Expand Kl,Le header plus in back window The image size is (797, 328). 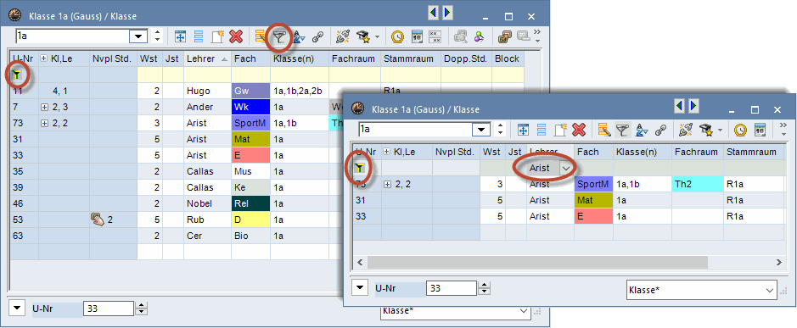pyautogui.click(x=44, y=58)
